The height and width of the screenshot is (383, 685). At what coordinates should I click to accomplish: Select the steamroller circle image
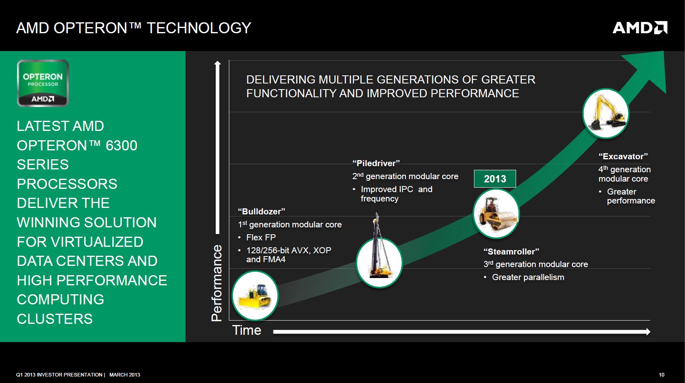[x=496, y=214]
